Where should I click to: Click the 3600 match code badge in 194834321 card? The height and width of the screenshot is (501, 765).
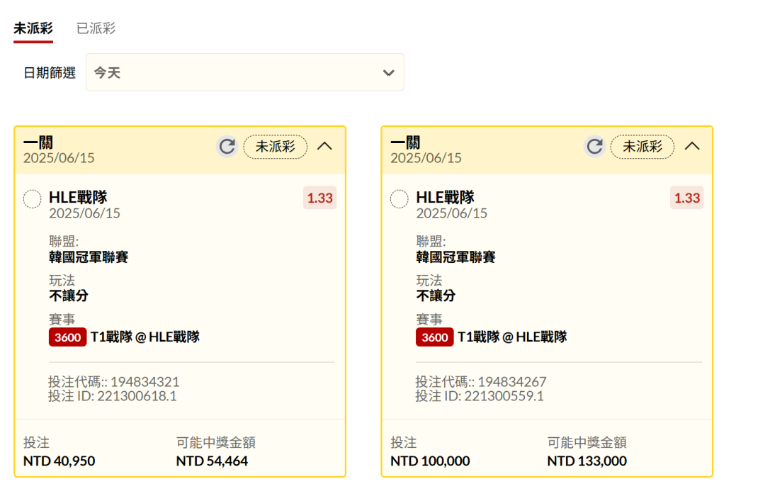coord(67,337)
